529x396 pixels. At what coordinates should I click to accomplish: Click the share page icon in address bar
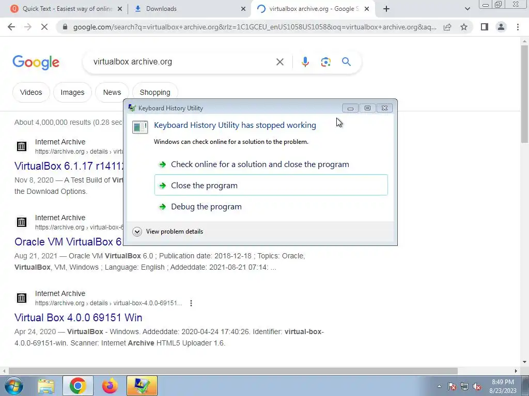point(447,27)
